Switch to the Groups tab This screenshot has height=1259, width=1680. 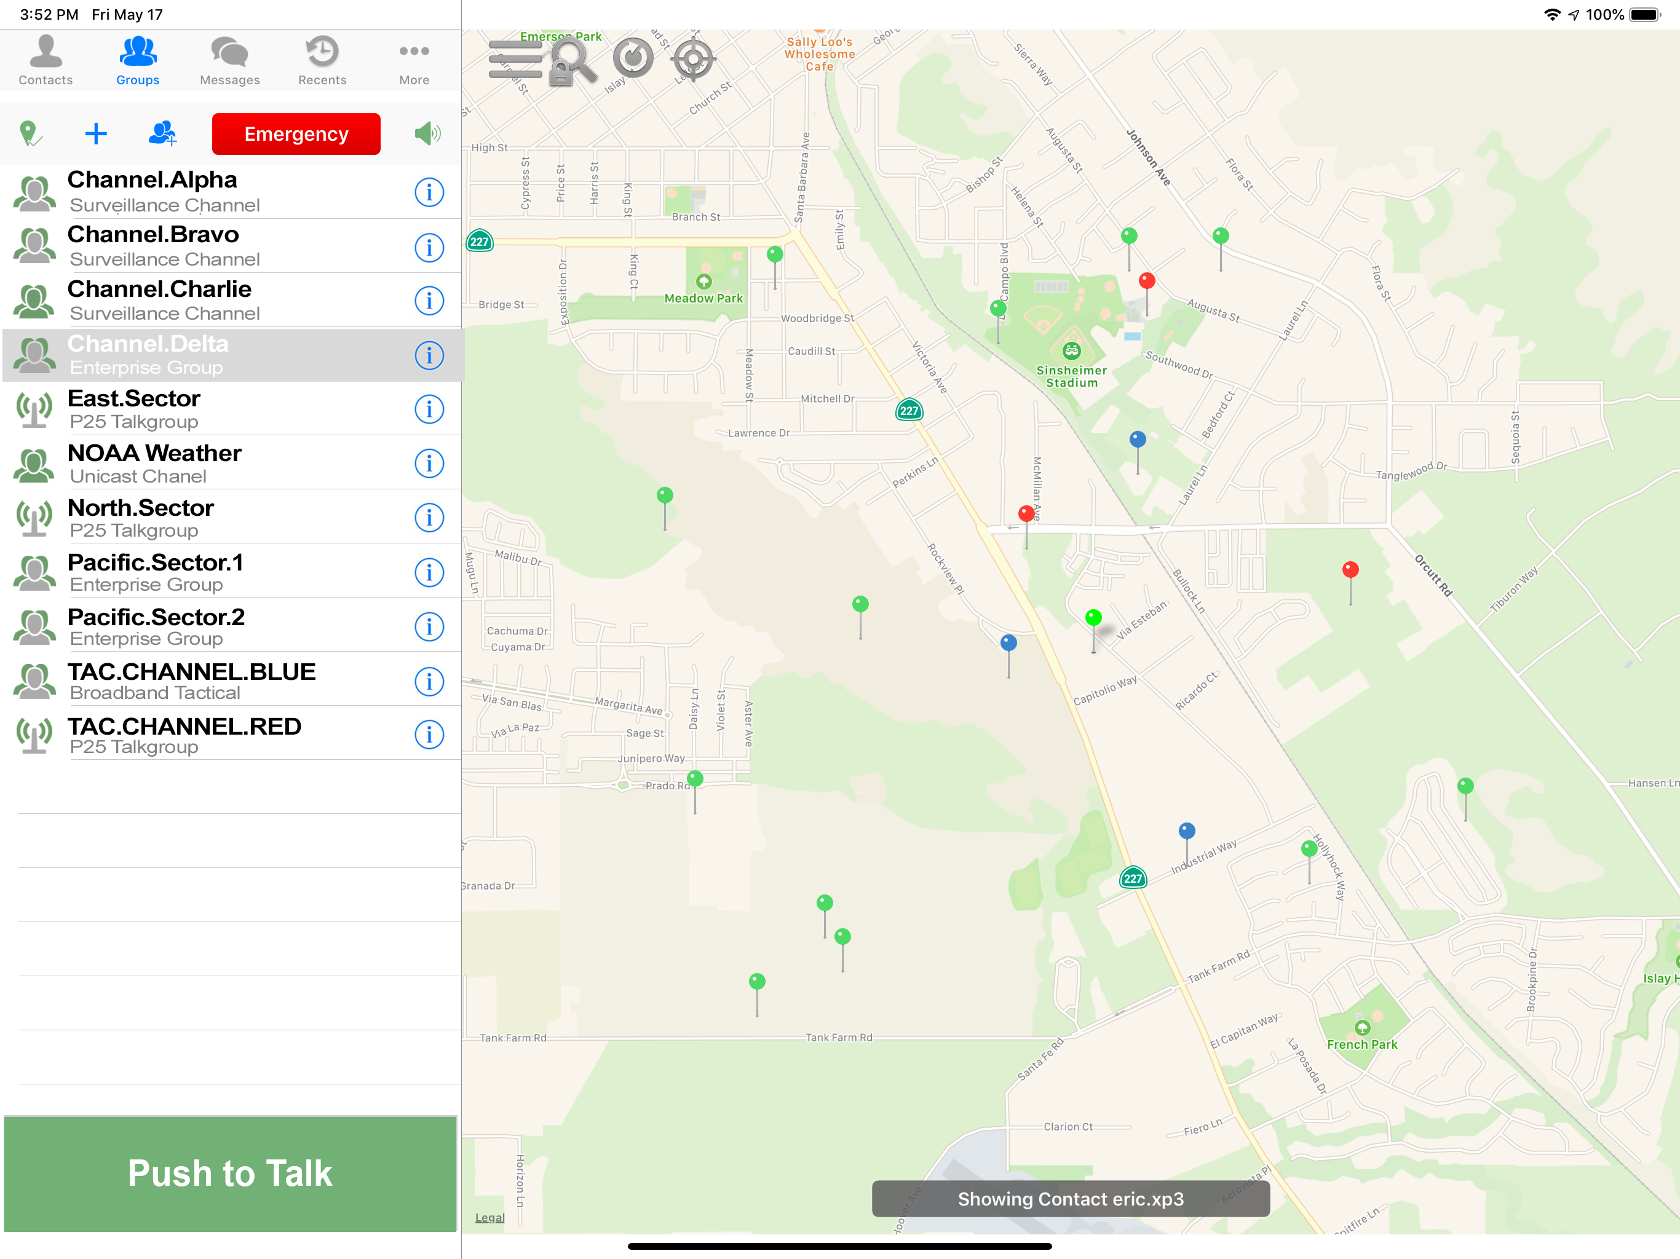tap(138, 61)
